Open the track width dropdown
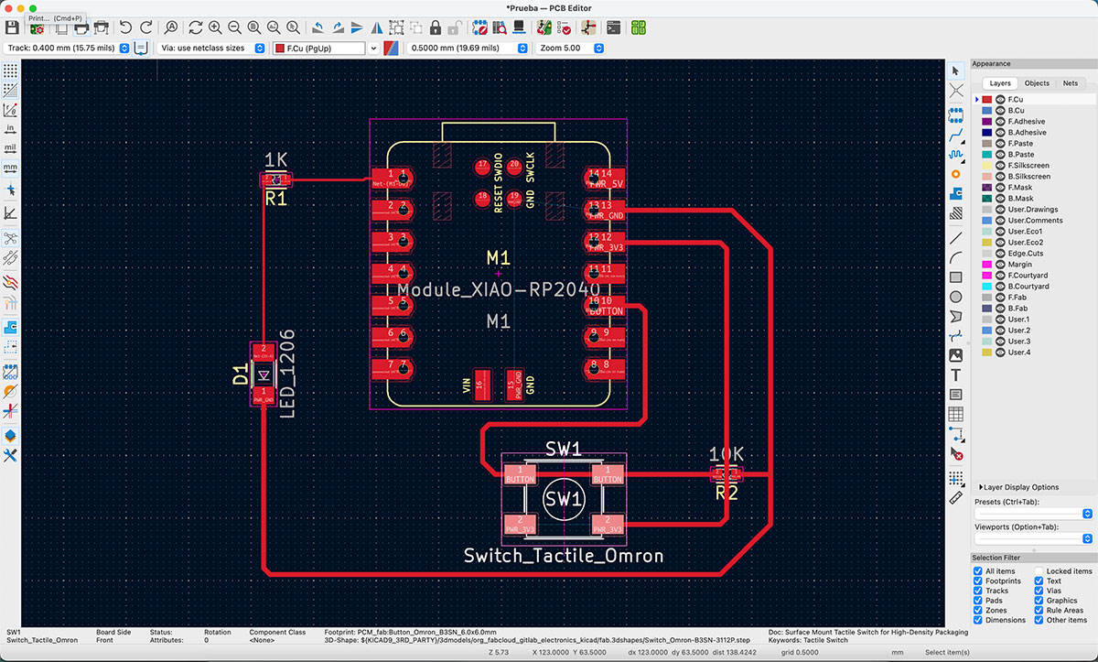This screenshot has height=662, width=1098. pos(122,48)
